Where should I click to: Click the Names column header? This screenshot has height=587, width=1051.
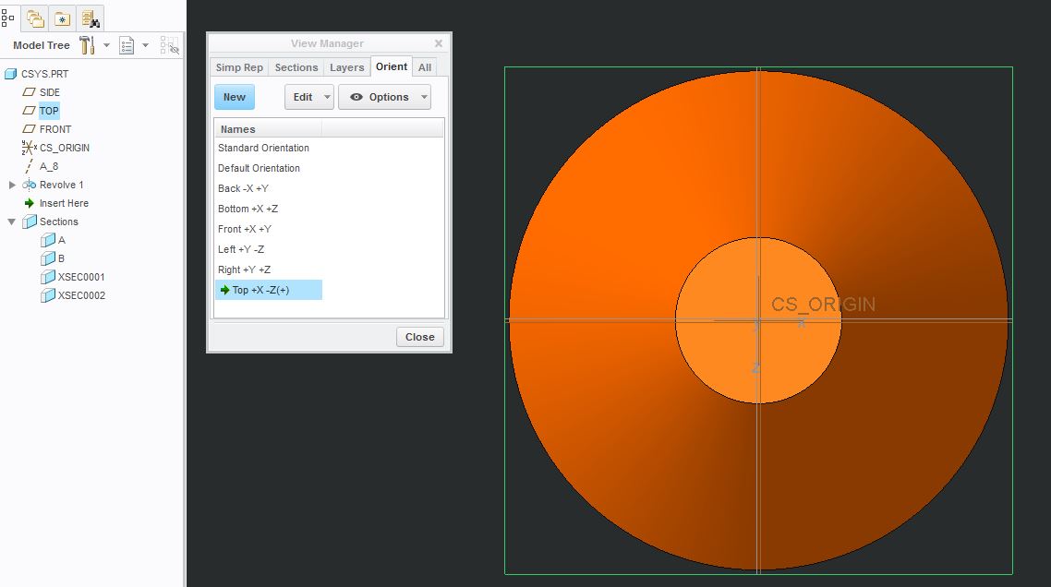point(268,128)
